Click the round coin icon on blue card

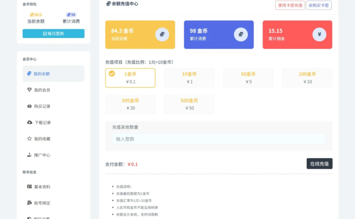[240, 35]
